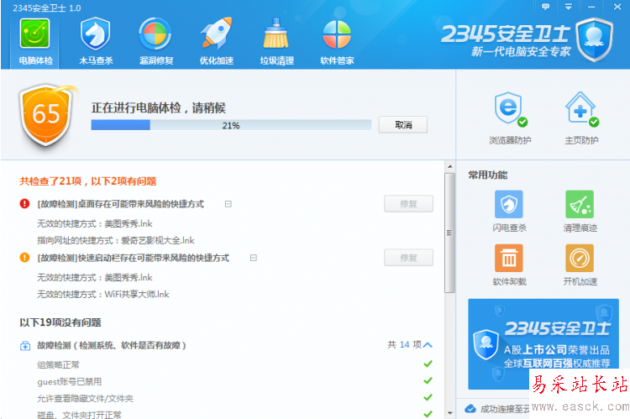Click the 常用功能 section title
Screen dimensions: 630x419
coord(488,175)
